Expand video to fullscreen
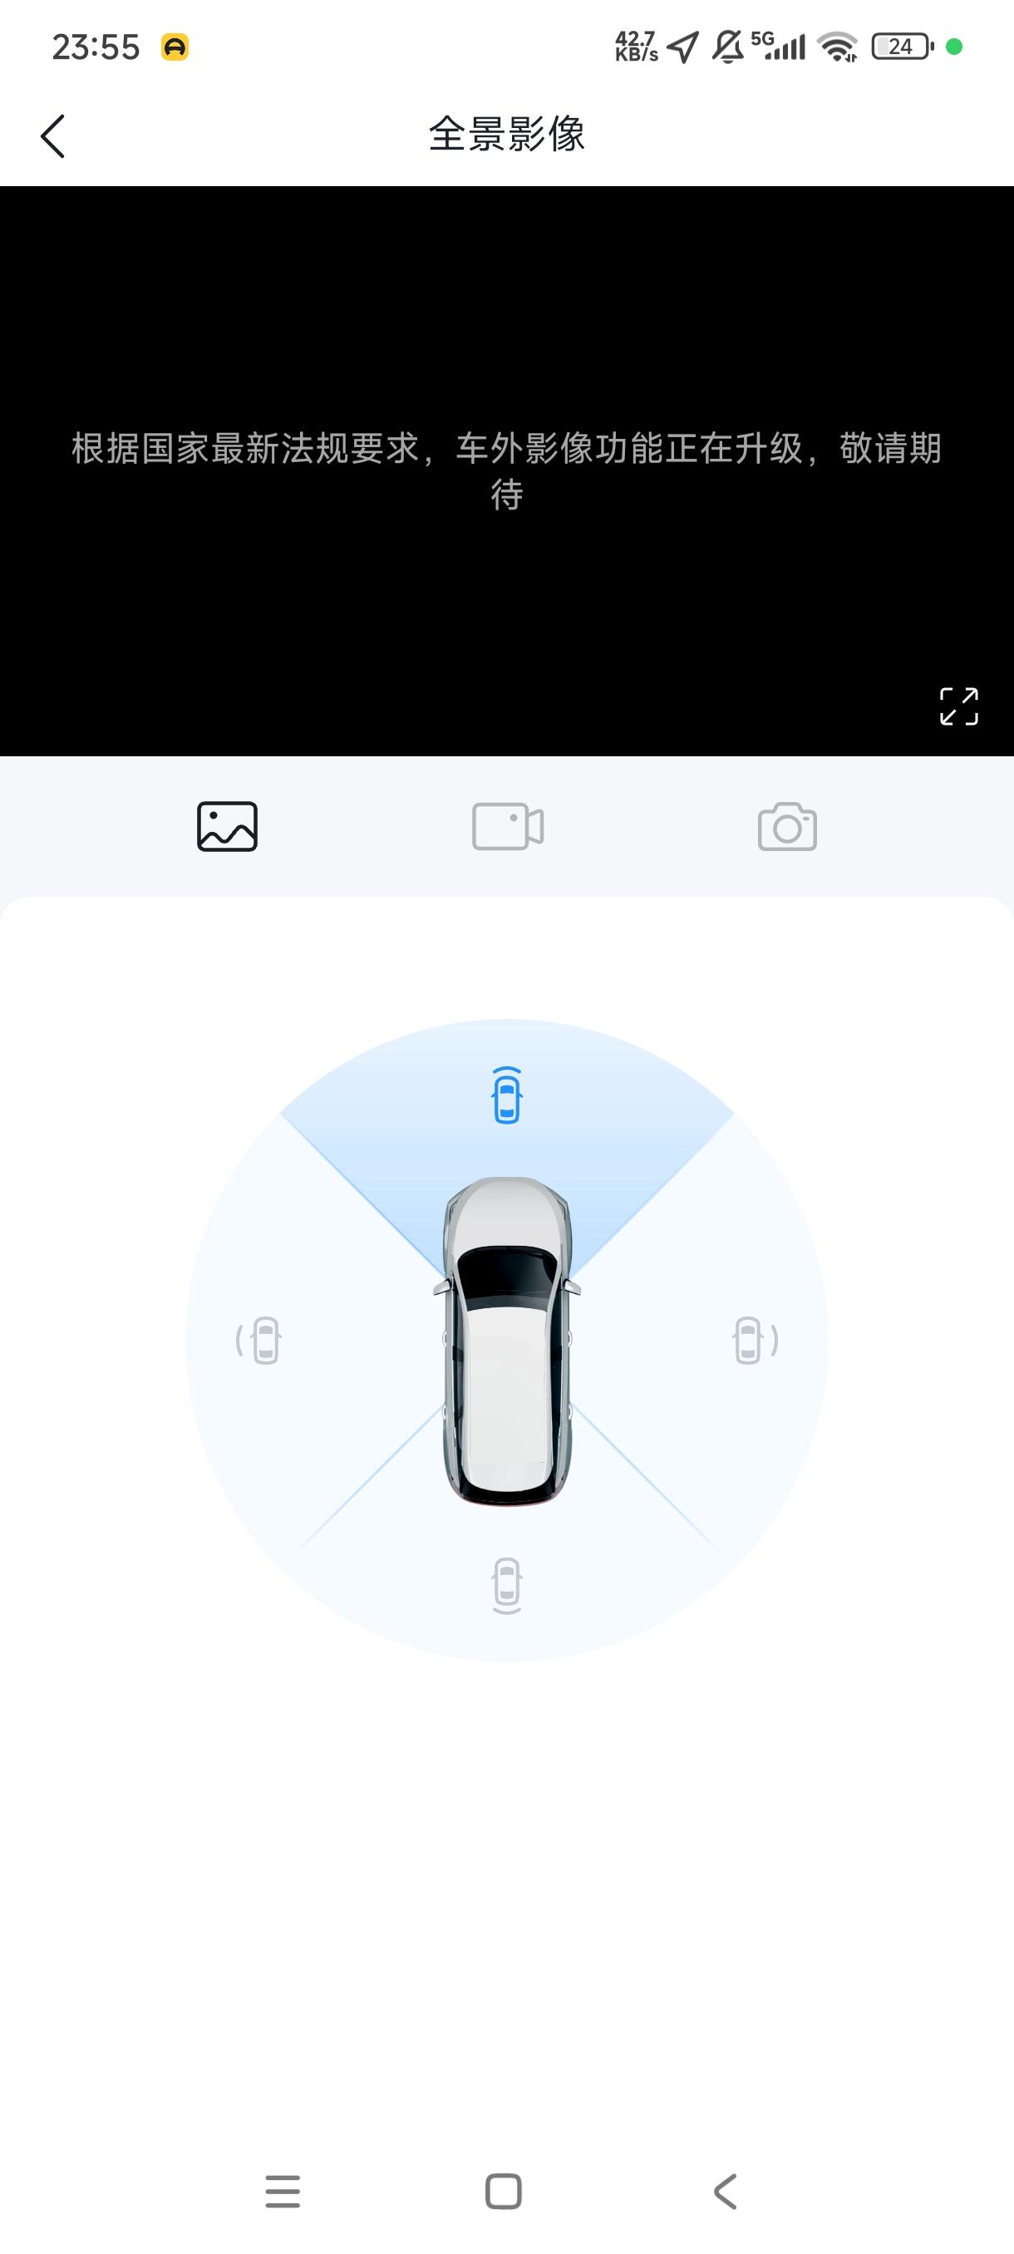1014x2254 pixels. click(x=958, y=706)
